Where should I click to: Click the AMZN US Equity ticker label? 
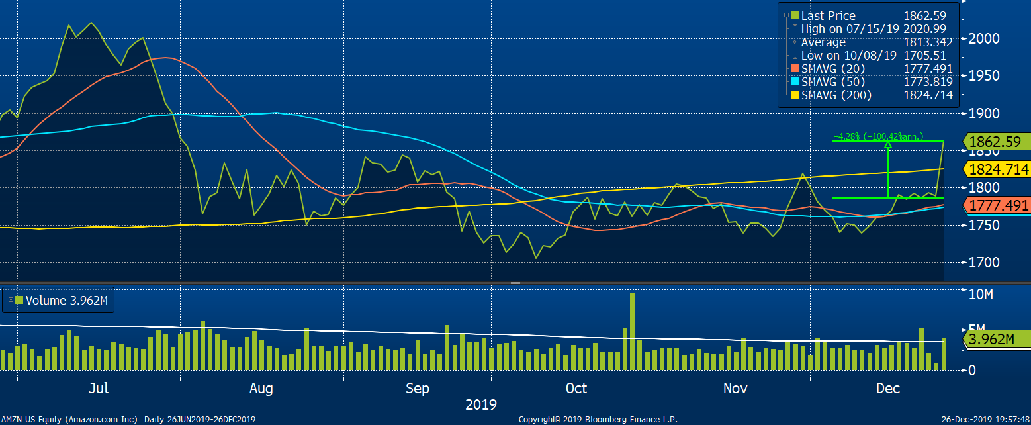pos(69,419)
